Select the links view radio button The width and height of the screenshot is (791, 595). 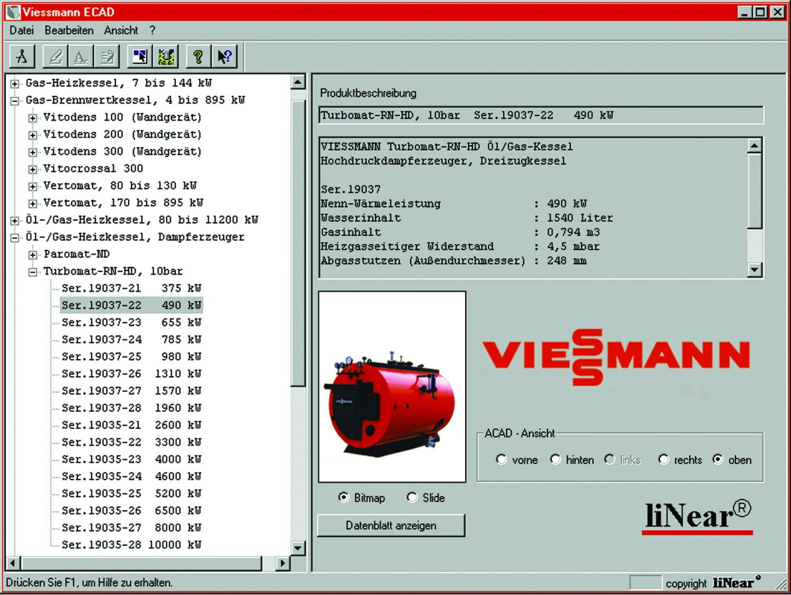pyautogui.click(x=610, y=459)
